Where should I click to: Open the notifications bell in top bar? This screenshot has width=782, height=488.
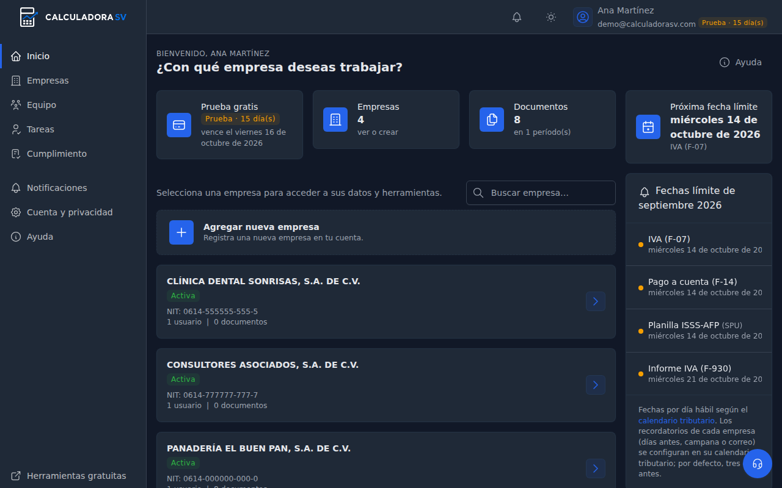(517, 17)
